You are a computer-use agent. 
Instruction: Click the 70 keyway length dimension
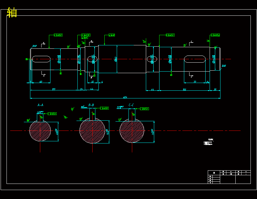point(195,82)
